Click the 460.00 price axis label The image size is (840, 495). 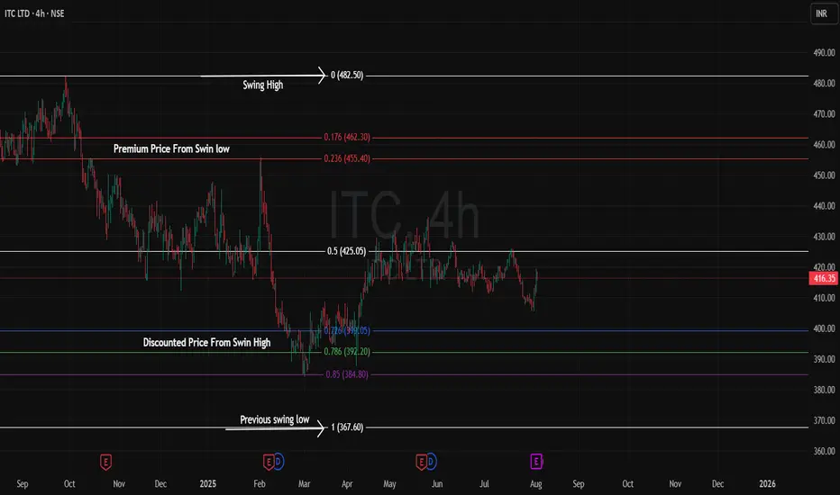824,145
